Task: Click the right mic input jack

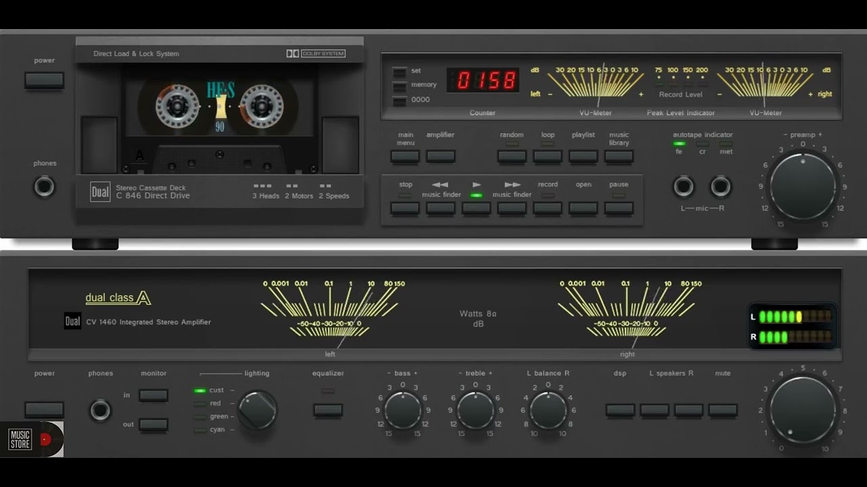Action: click(720, 186)
